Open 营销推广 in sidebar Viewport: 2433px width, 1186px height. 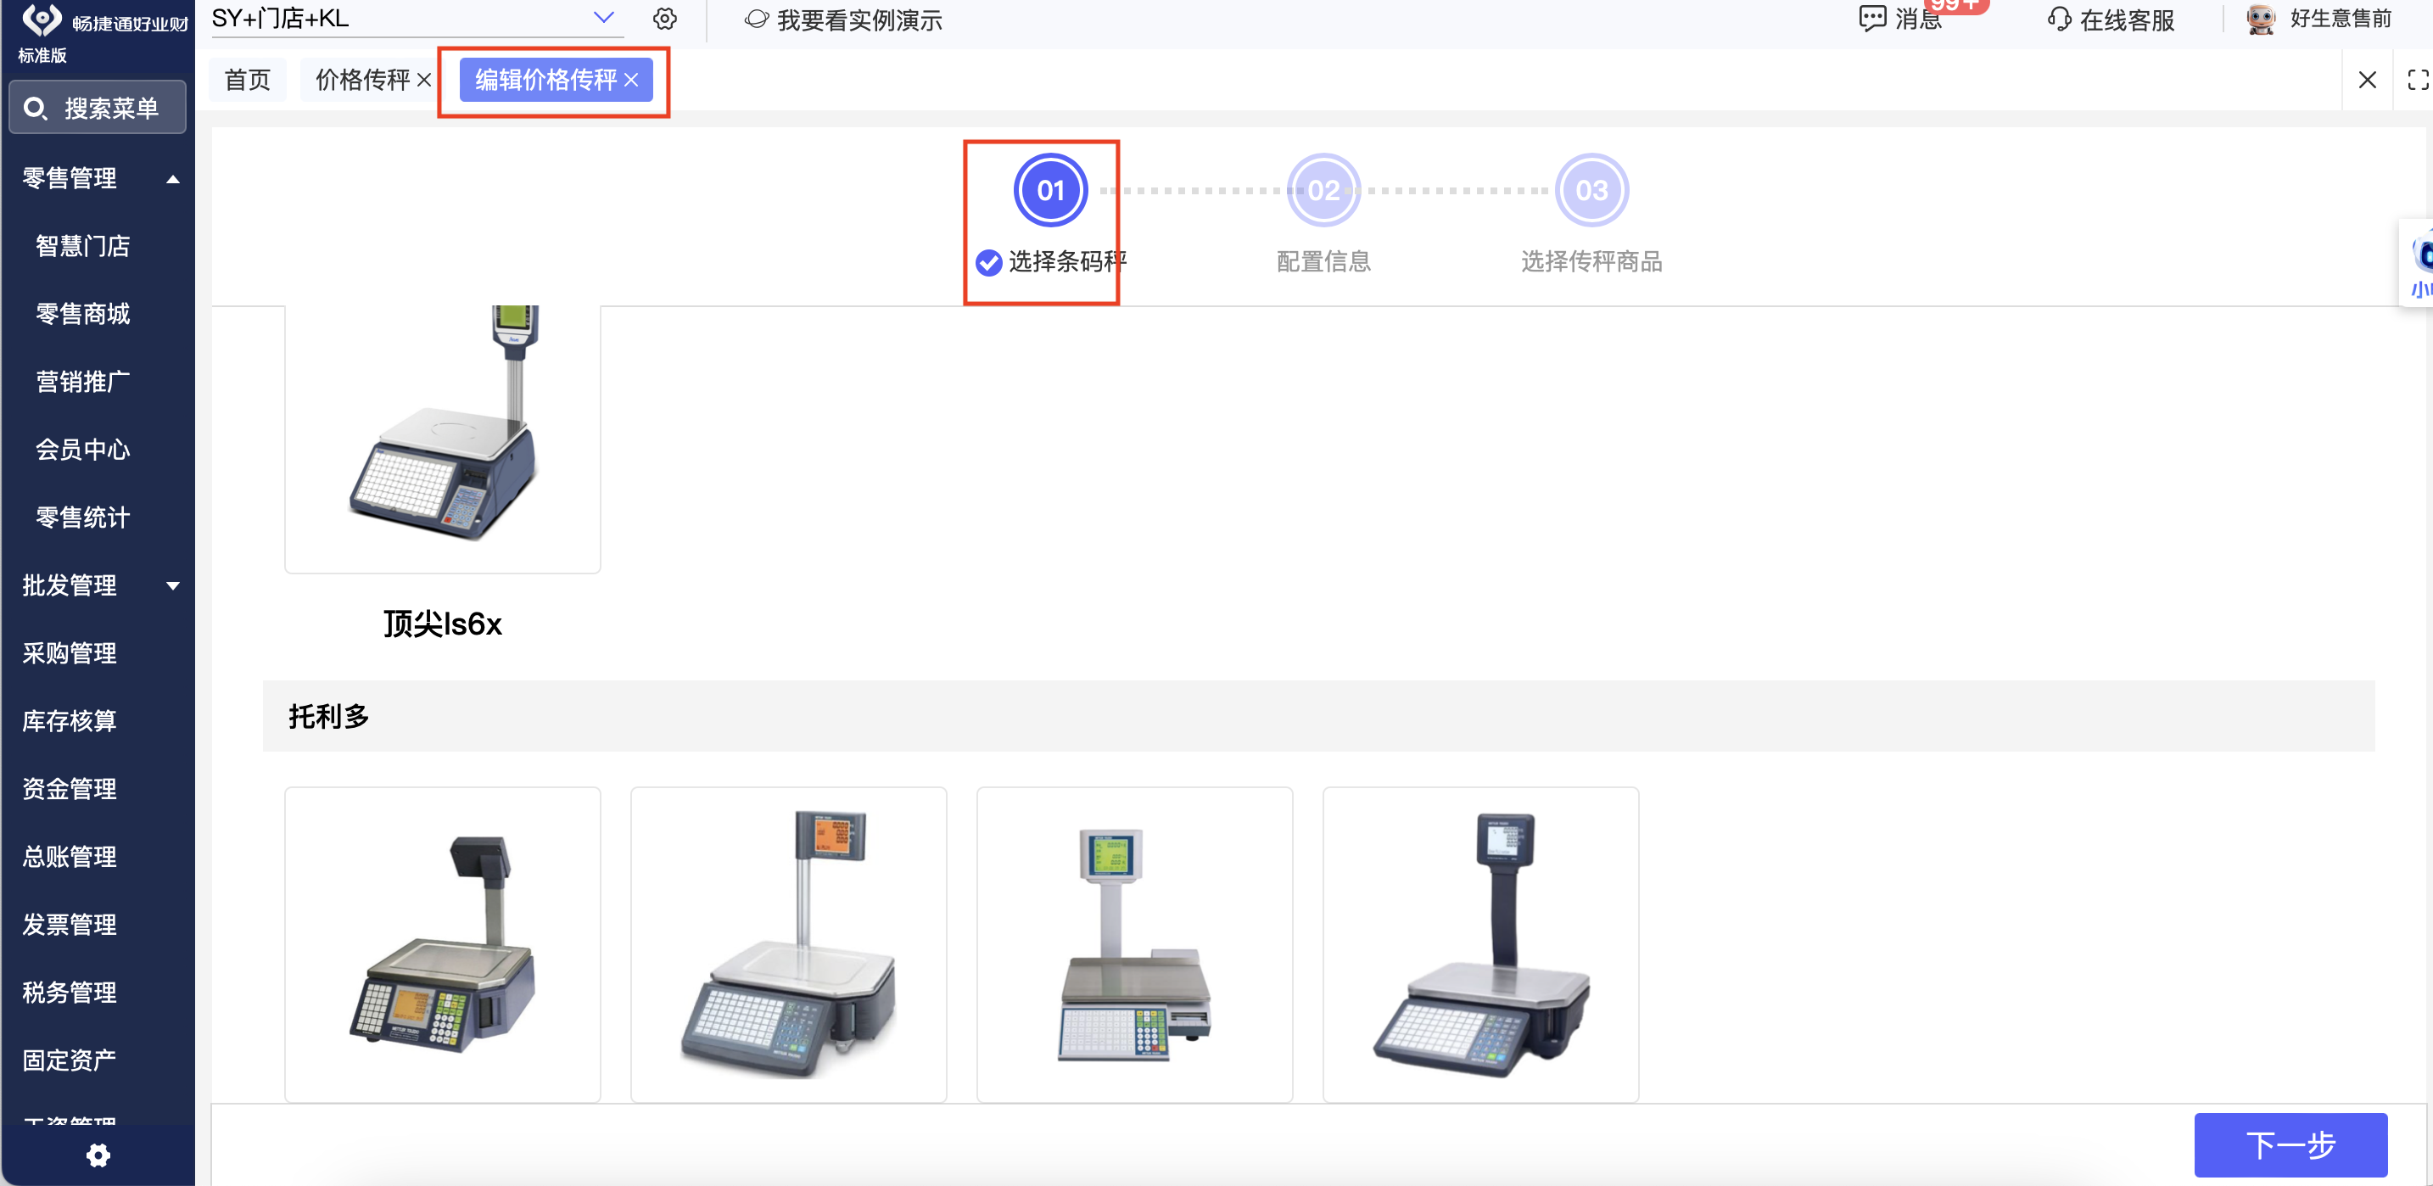pos(83,383)
